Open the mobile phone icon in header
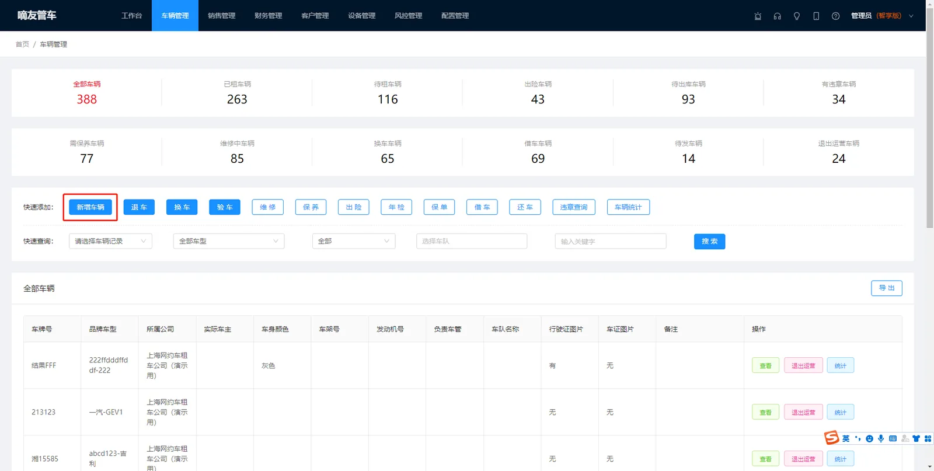Viewport: 934px width, 471px height. point(816,16)
